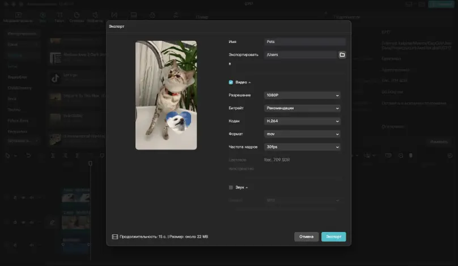Click the blue Экспорт button in dialog
This screenshot has height=266, width=458.
click(x=333, y=237)
